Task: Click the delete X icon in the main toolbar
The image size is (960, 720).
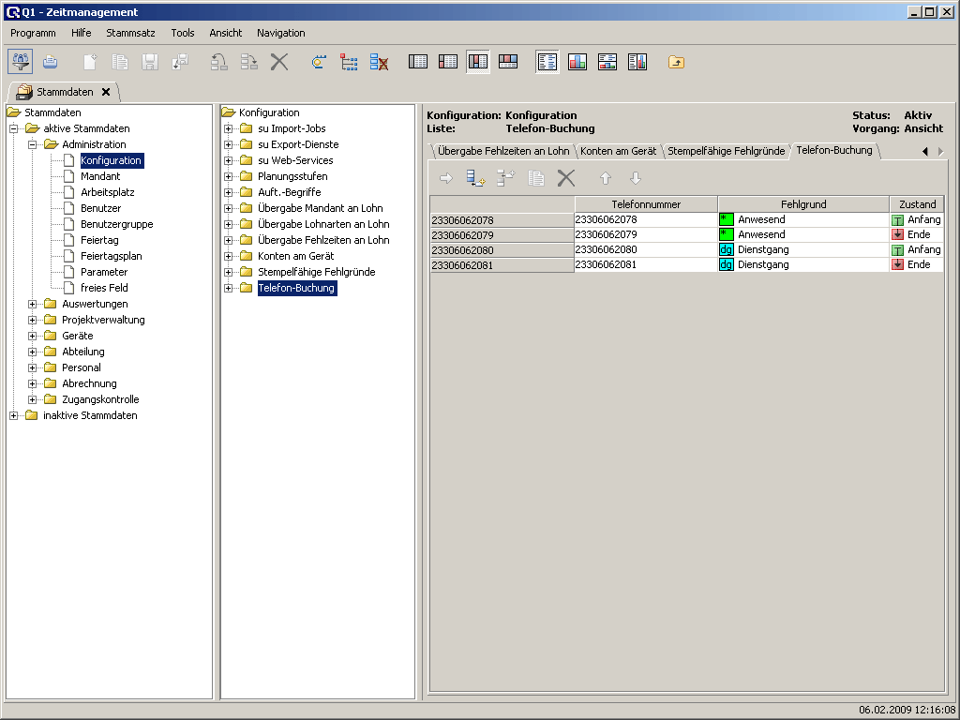Action: tap(278, 62)
